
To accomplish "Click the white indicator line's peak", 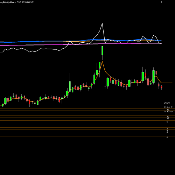I will pos(102,23).
